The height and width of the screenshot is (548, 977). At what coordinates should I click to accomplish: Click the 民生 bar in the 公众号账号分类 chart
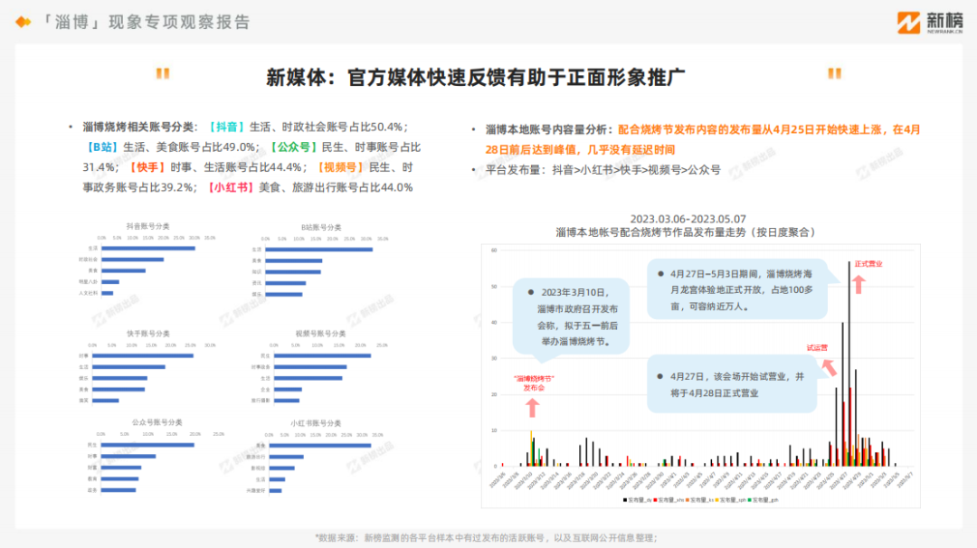(x=147, y=445)
